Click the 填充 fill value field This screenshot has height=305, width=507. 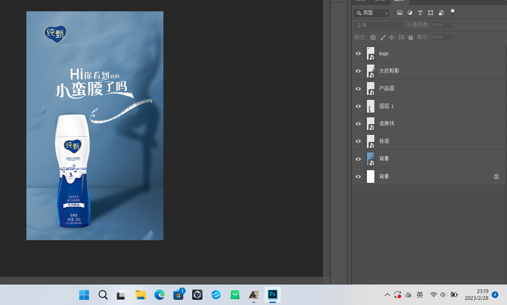coord(439,37)
